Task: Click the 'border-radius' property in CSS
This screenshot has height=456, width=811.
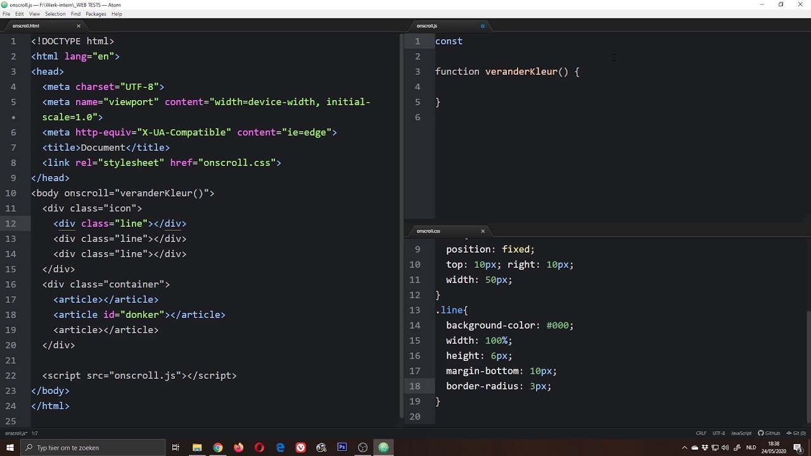Action: tap(482, 386)
